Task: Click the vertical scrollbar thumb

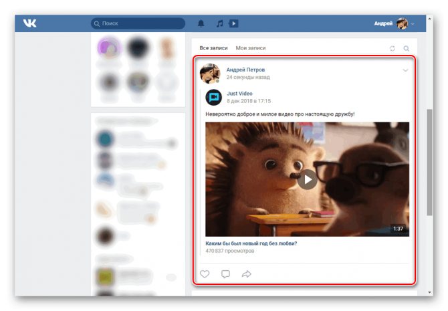Action: click(429, 162)
